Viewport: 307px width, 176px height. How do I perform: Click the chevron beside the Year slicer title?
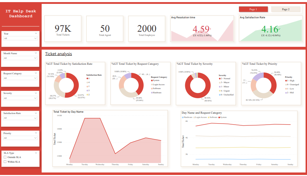coord(36,33)
